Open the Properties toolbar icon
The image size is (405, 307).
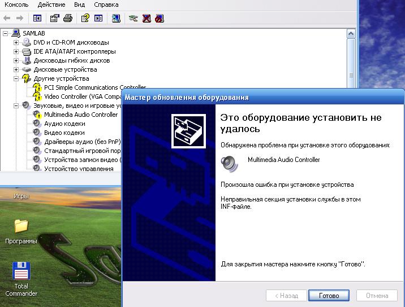click(54, 18)
